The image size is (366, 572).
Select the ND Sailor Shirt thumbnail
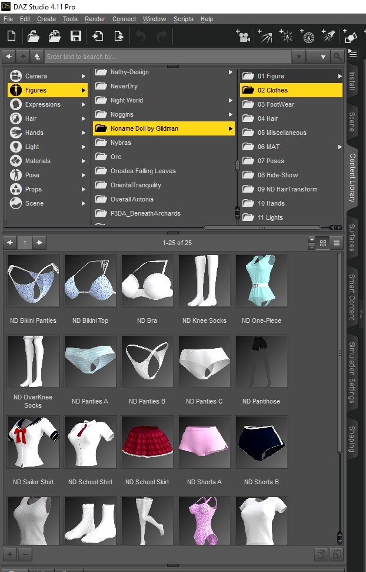click(x=33, y=442)
